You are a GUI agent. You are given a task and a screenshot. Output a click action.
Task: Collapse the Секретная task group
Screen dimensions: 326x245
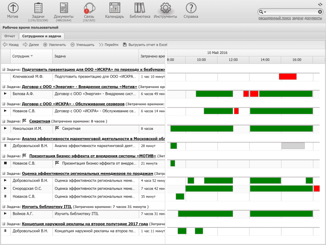pyautogui.click(x=4, y=121)
